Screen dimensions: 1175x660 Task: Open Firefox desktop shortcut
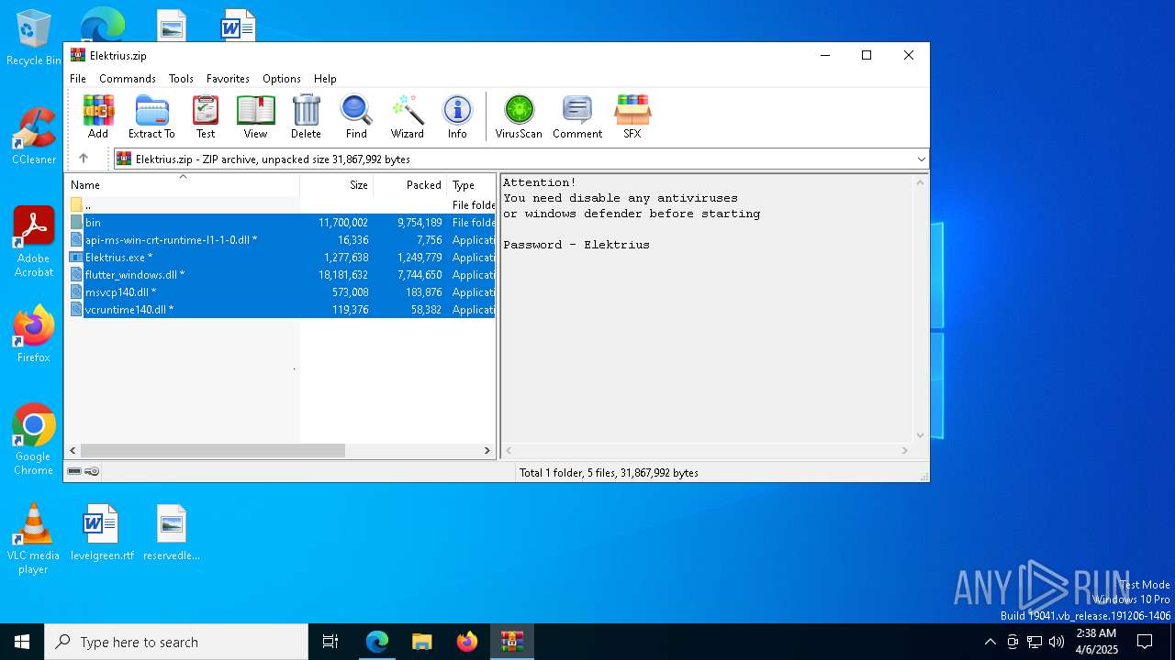click(34, 335)
